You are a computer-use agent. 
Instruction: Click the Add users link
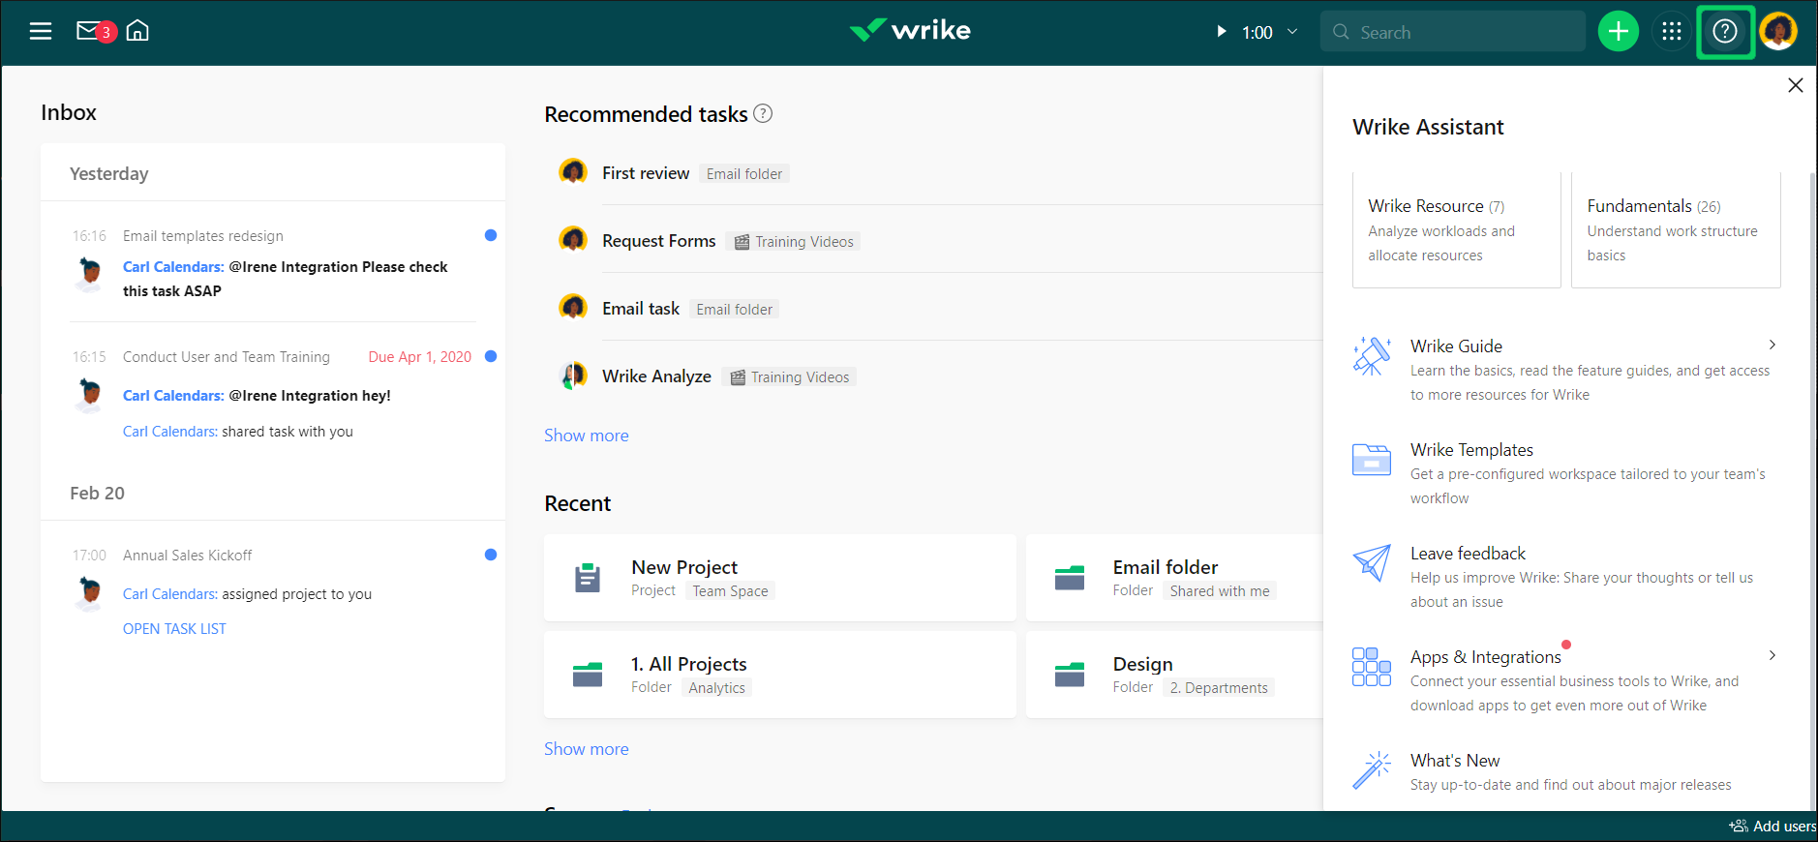tap(1773, 827)
